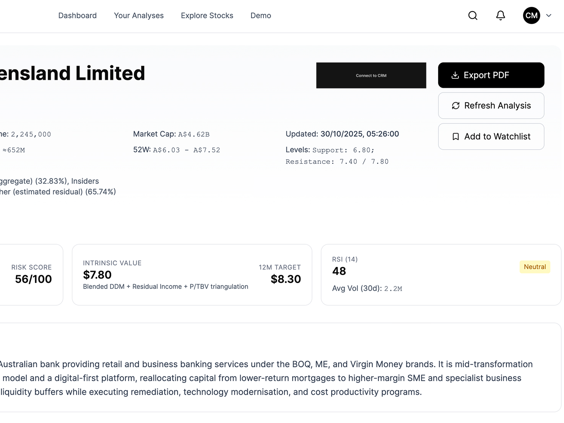Click the CM avatar icon
This screenshot has width=564, height=423.
pos(531,16)
